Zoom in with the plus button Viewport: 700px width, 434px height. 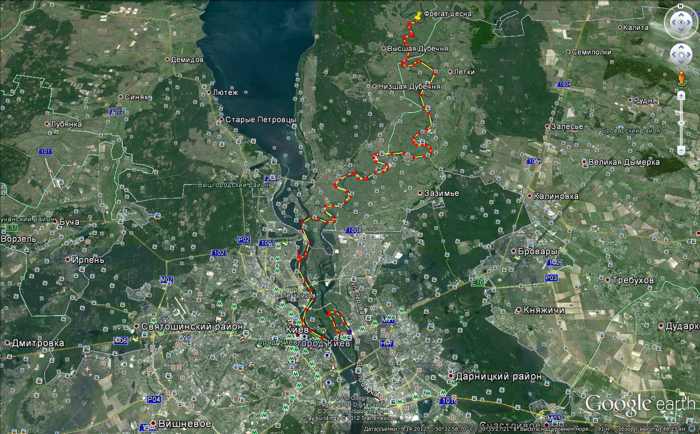pyautogui.click(x=681, y=96)
